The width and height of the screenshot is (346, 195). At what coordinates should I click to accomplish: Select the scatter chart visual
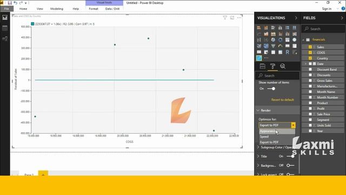(266, 40)
